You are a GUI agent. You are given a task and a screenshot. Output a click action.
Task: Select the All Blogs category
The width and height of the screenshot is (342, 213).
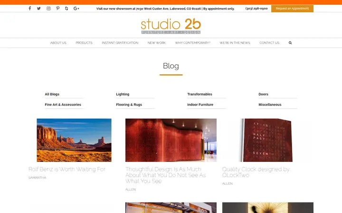pos(52,94)
